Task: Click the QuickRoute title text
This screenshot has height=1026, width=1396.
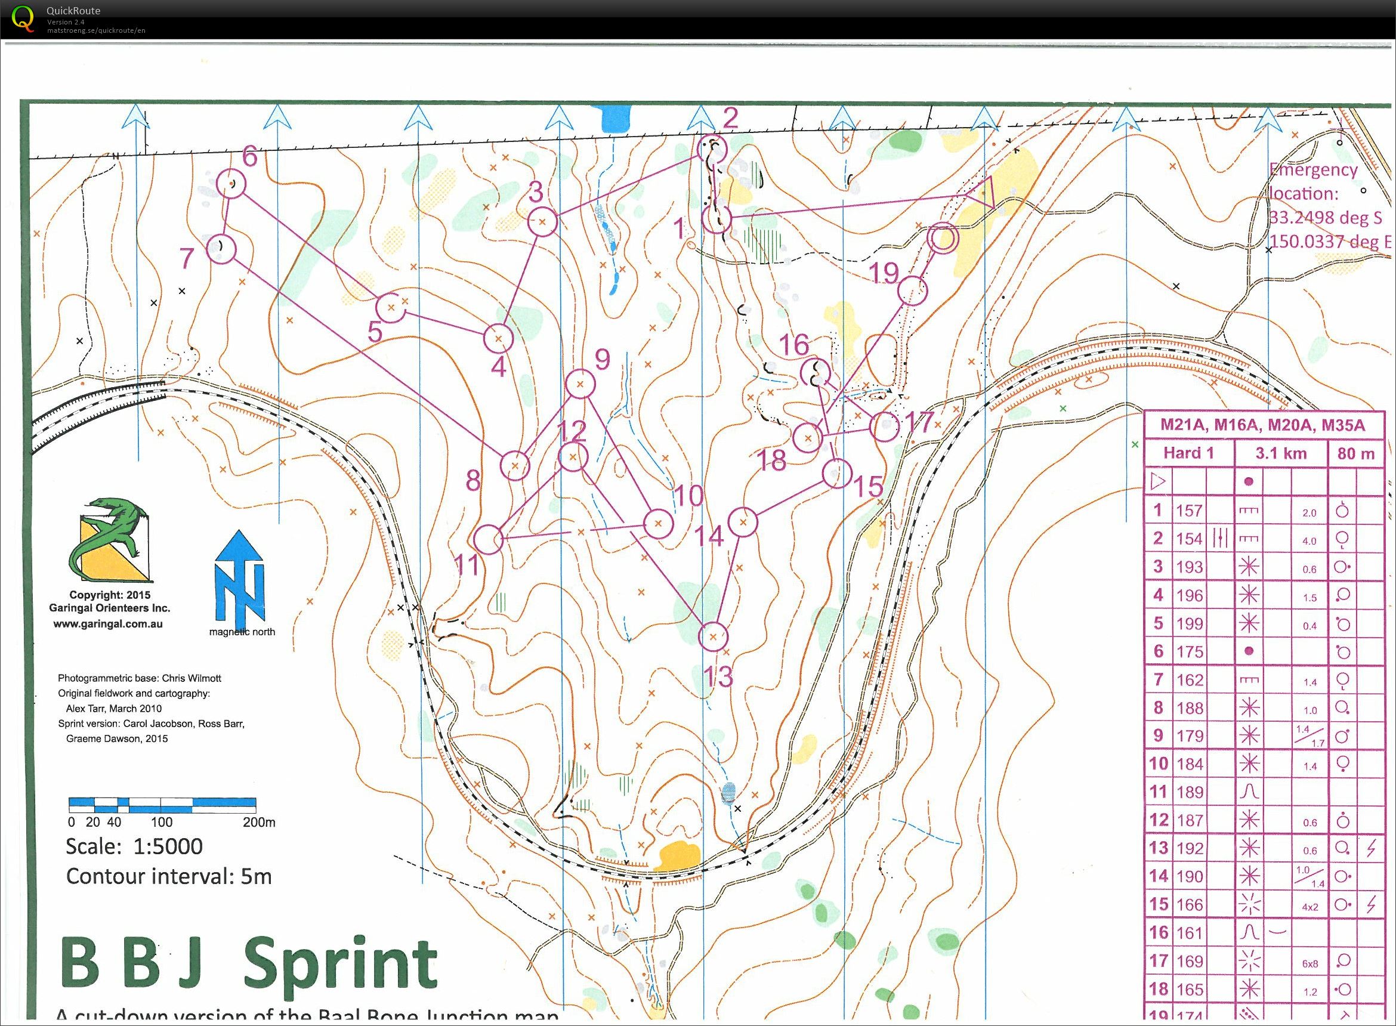Action: 73,11
